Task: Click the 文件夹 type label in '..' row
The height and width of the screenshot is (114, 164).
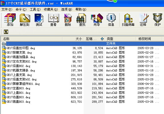Action: click(x=111, y=44)
